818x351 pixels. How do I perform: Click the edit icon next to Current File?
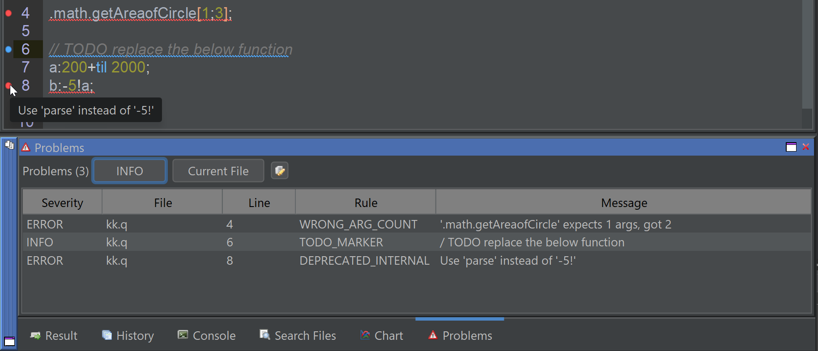pyautogui.click(x=280, y=171)
